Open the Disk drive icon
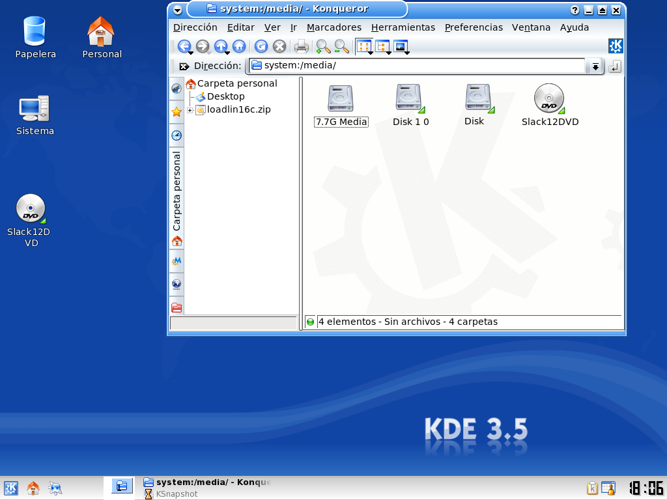Viewport: 667px width, 500px height. click(477, 105)
